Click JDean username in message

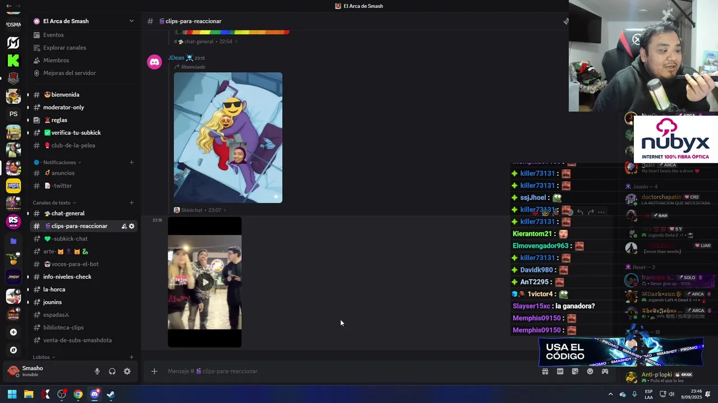pyautogui.click(x=176, y=58)
